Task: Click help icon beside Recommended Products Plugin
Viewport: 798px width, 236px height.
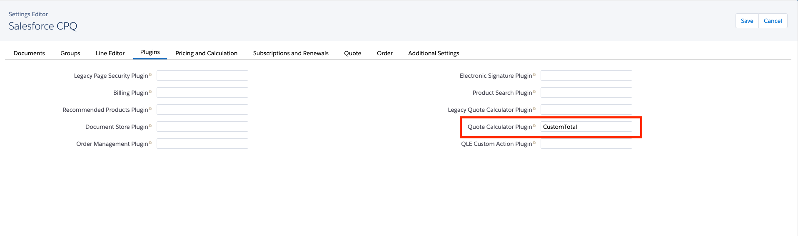Action: point(150,109)
